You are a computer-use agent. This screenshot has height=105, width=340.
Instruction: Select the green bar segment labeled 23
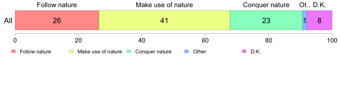coord(266,20)
